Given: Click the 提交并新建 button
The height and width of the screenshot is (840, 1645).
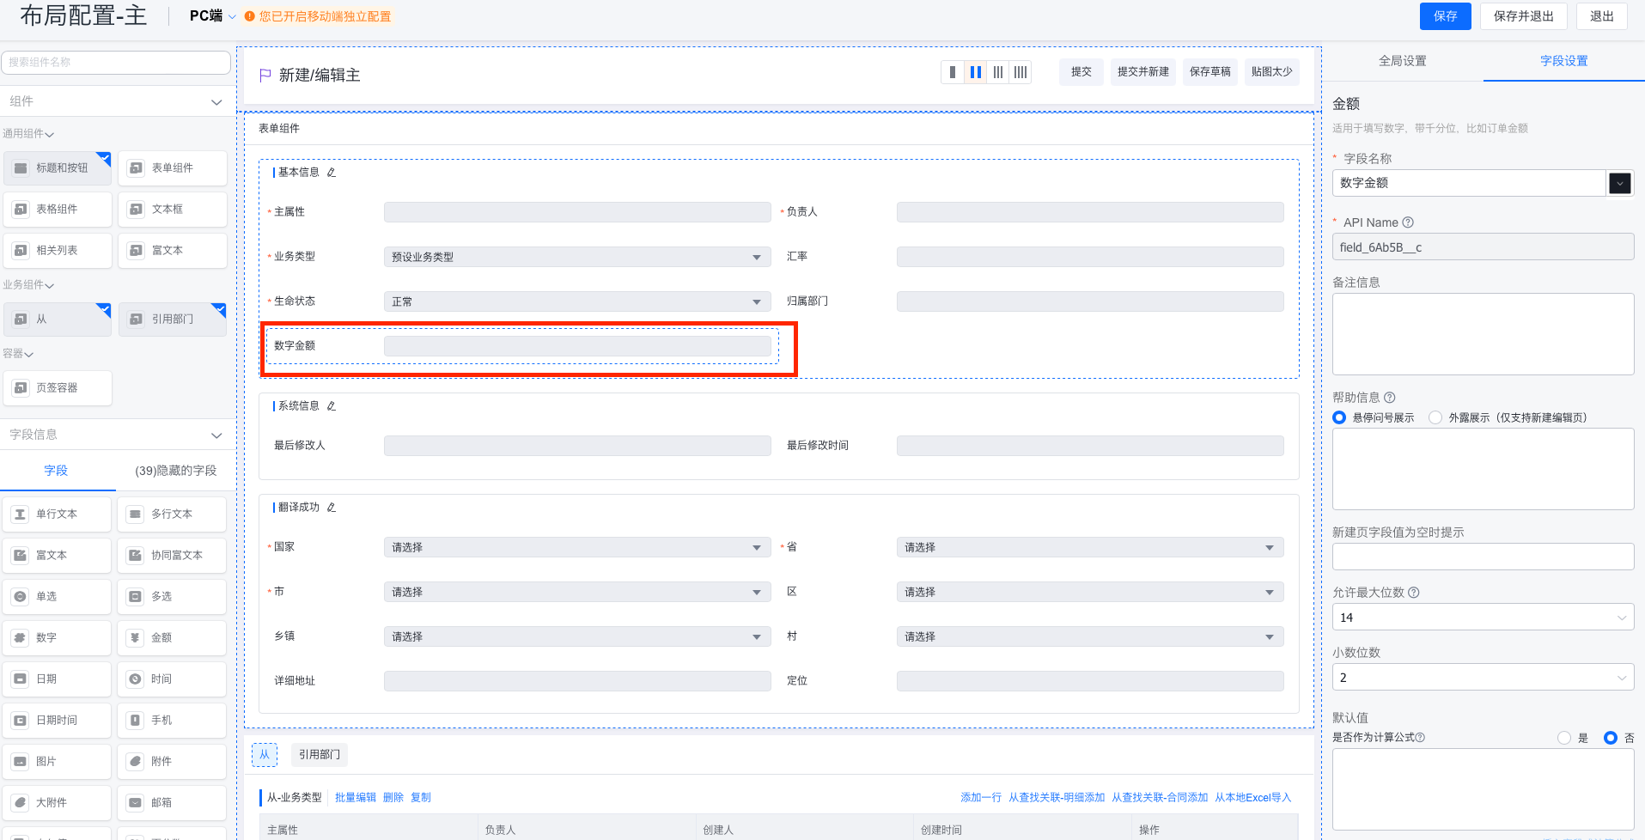Looking at the screenshot, I should [x=1142, y=72].
